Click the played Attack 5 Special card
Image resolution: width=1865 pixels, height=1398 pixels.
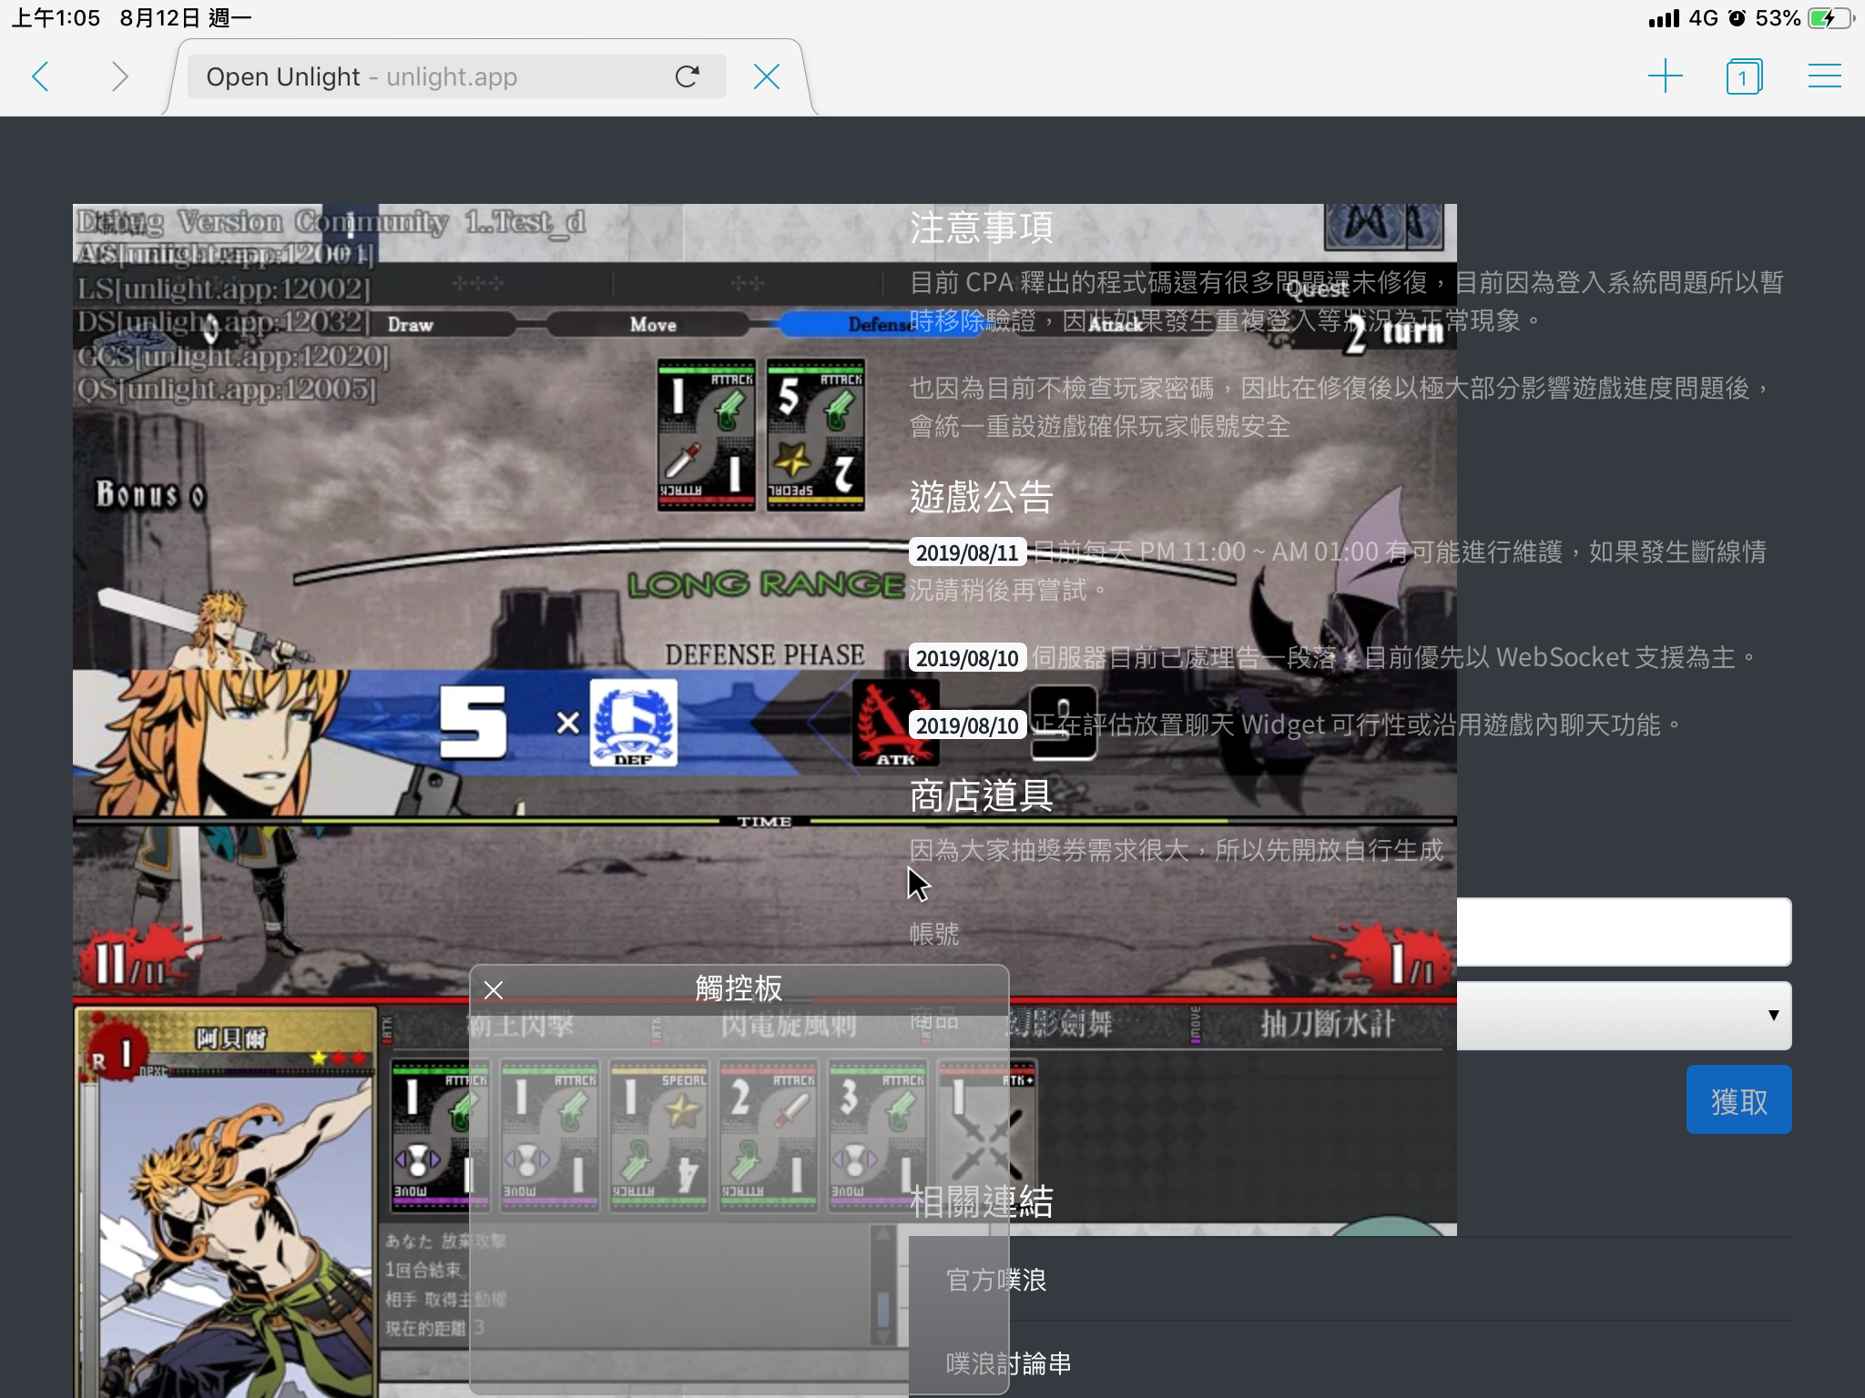[815, 434]
